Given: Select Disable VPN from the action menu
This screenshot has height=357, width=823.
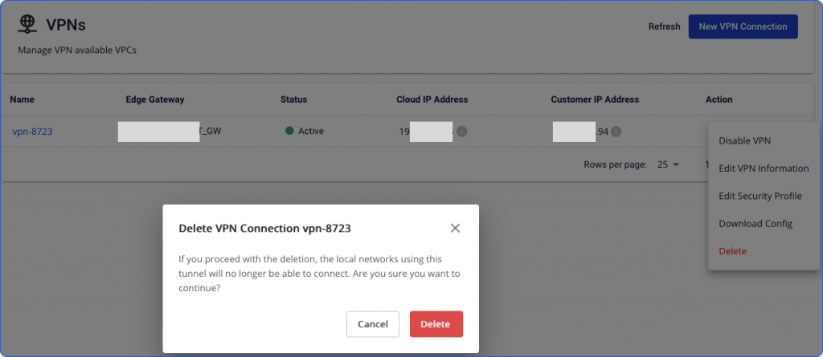Looking at the screenshot, I should point(744,140).
